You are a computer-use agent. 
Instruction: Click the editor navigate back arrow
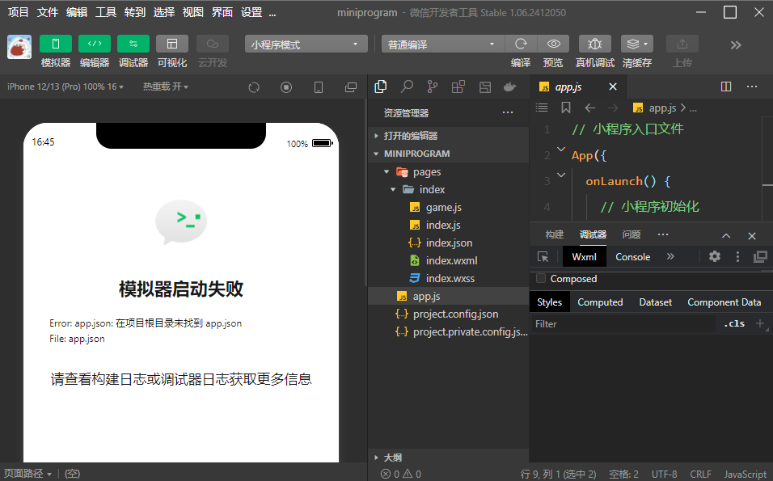(589, 108)
